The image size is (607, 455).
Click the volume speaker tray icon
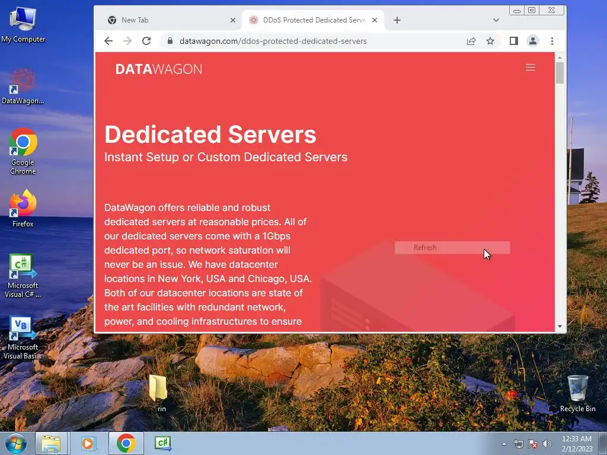[x=547, y=444]
